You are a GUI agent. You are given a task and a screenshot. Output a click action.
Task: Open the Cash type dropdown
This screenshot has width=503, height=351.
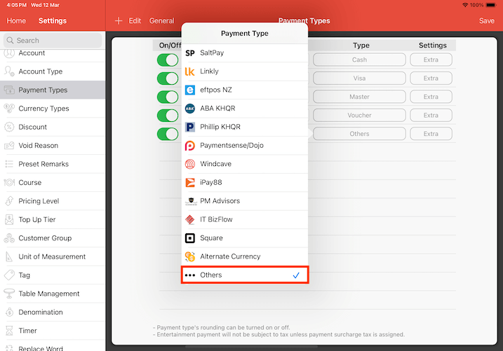click(359, 60)
